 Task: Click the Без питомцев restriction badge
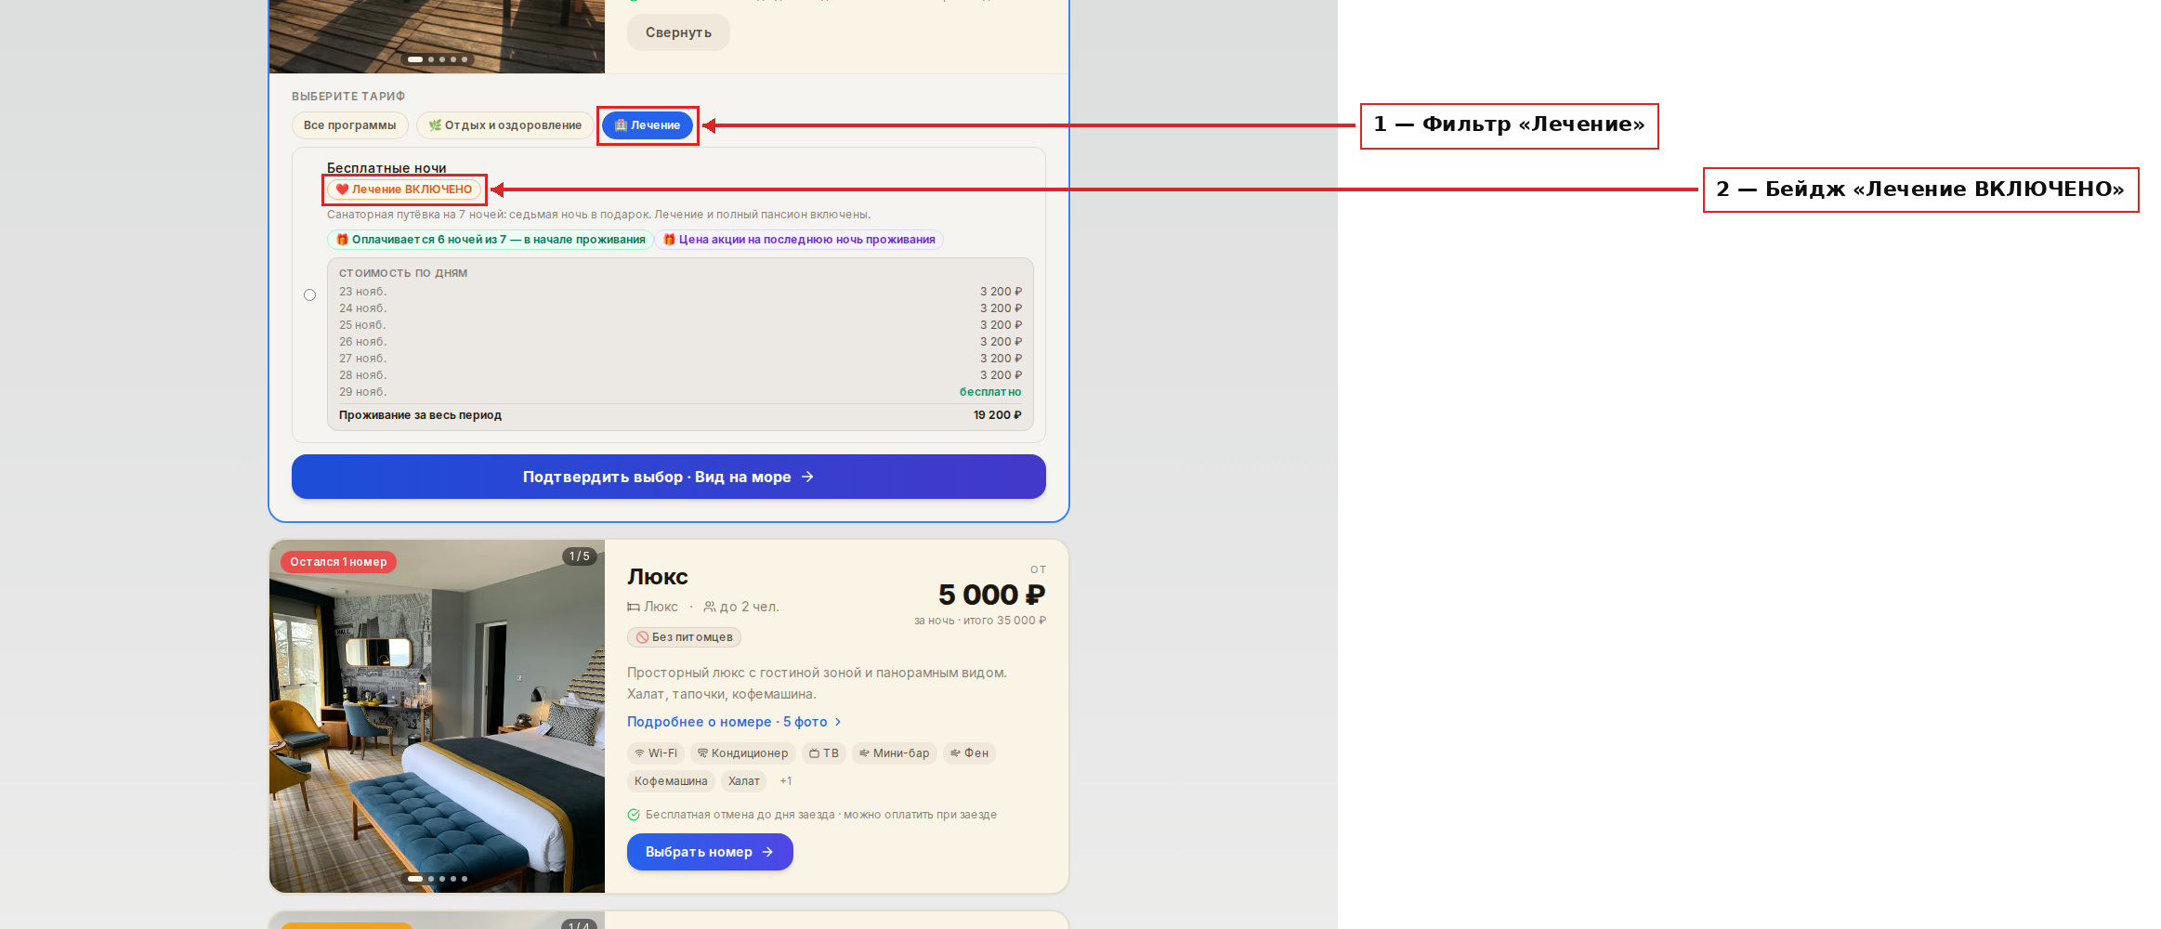(684, 637)
